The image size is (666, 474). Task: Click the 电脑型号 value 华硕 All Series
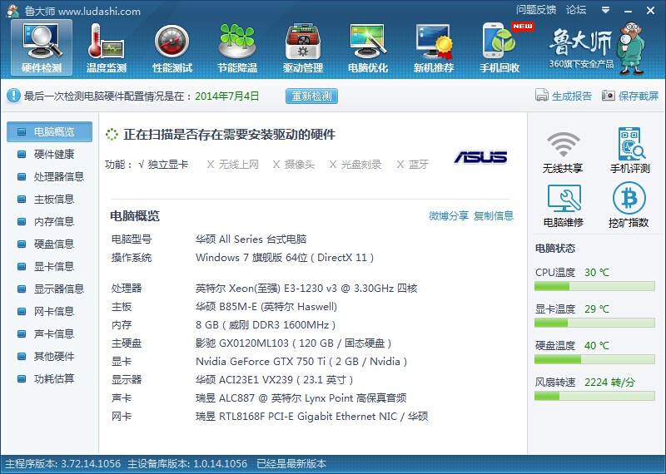(x=251, y=239)
